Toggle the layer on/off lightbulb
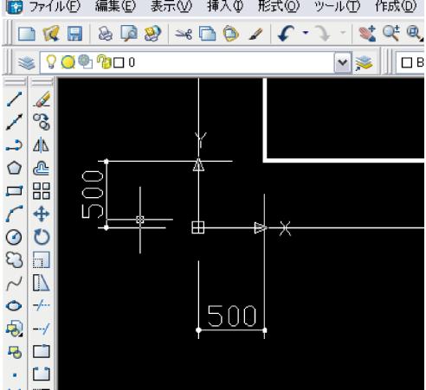This screenshot has height=390, width=426. 51,61
